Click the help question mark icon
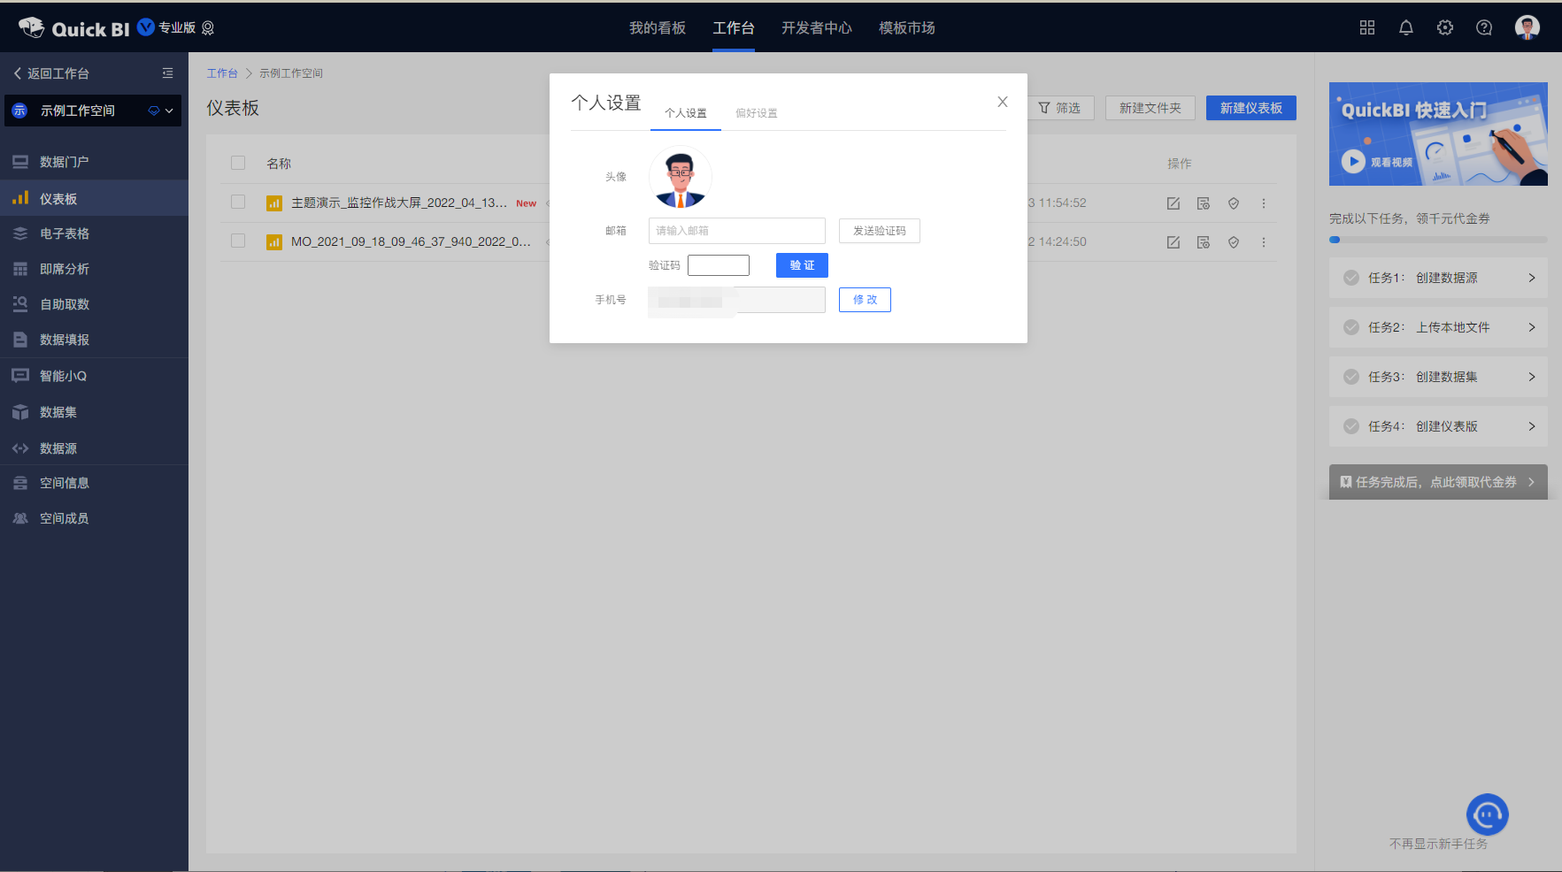This screenshot has height=872, width=1562. point(1483,27)
